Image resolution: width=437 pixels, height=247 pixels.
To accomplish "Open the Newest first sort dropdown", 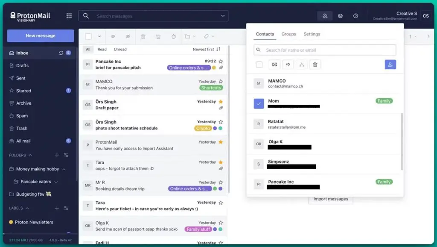I will click(204, 49).
